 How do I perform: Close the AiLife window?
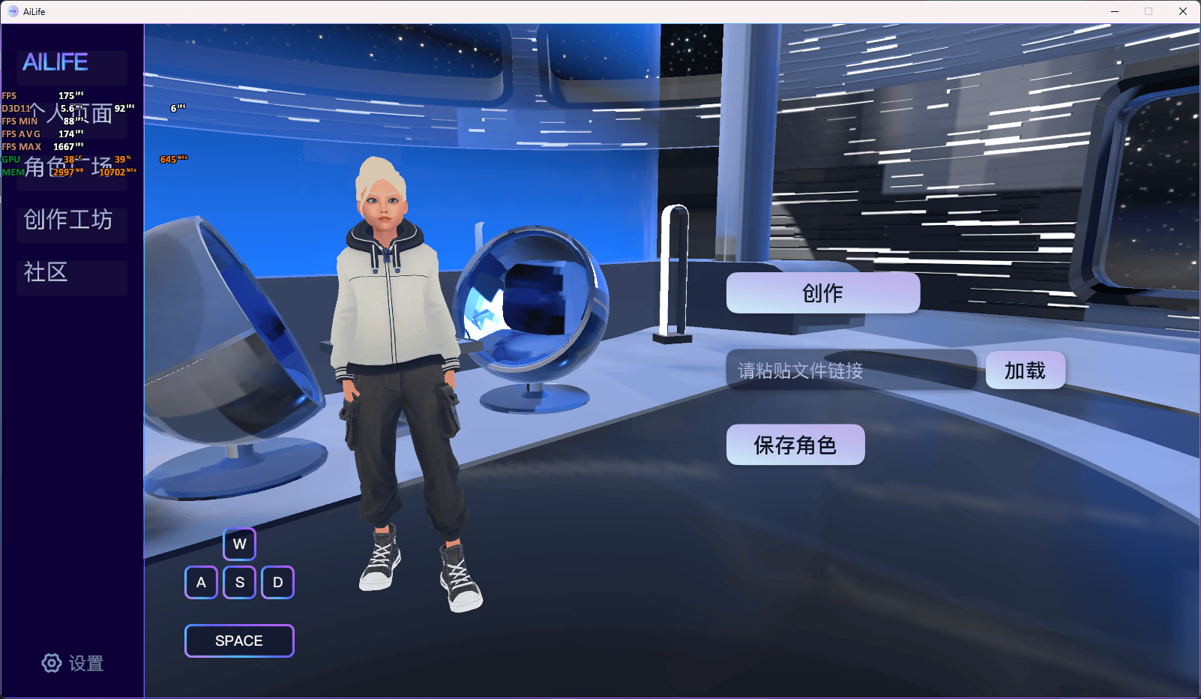click(1182, 11)
